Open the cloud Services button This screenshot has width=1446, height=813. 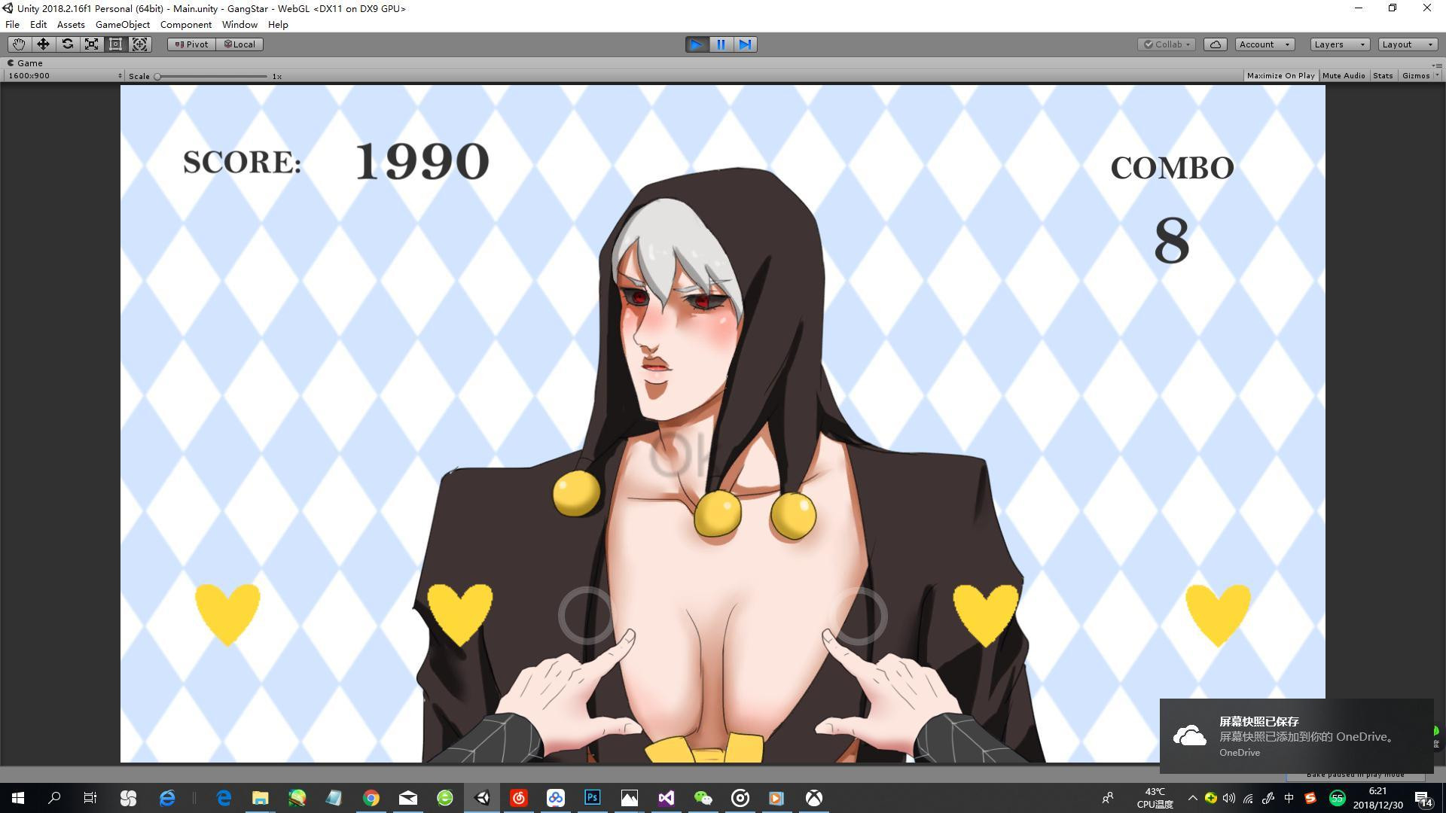pos(1216,44)
